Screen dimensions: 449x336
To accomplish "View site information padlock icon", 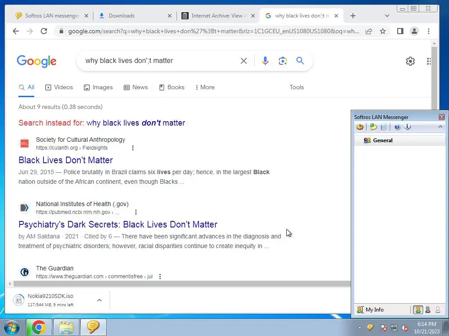I will pos(61,31).
